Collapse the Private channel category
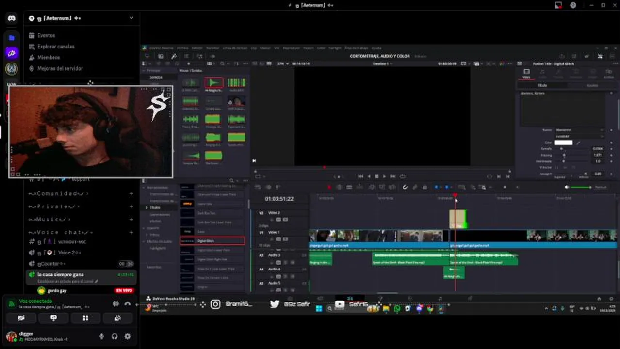 point(54,206)
